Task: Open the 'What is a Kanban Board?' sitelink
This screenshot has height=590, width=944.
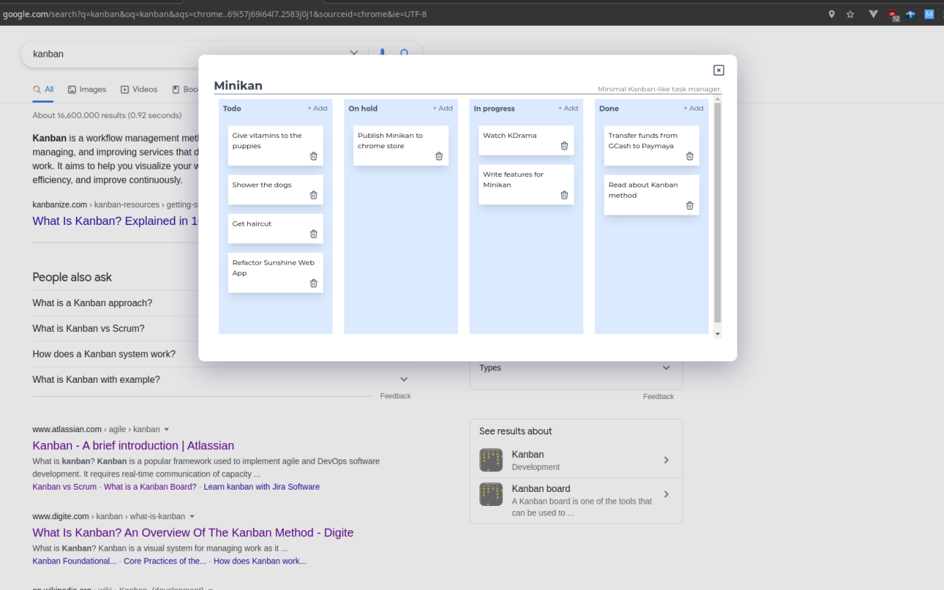Action: (150, 487)
